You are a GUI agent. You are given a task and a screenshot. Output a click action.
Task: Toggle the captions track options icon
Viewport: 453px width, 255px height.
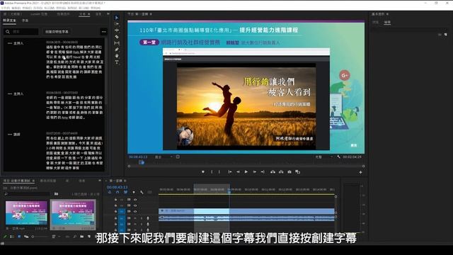(x=149, y=192)
